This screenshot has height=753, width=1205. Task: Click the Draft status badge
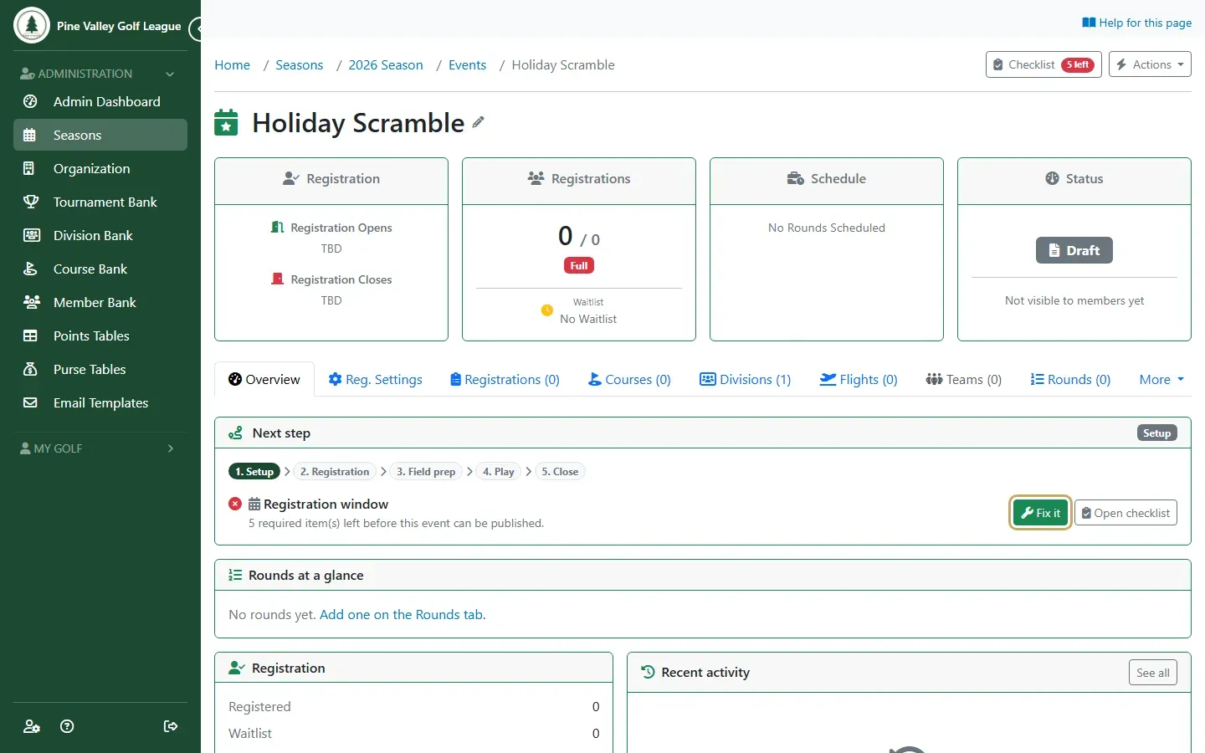[1074, 250]
